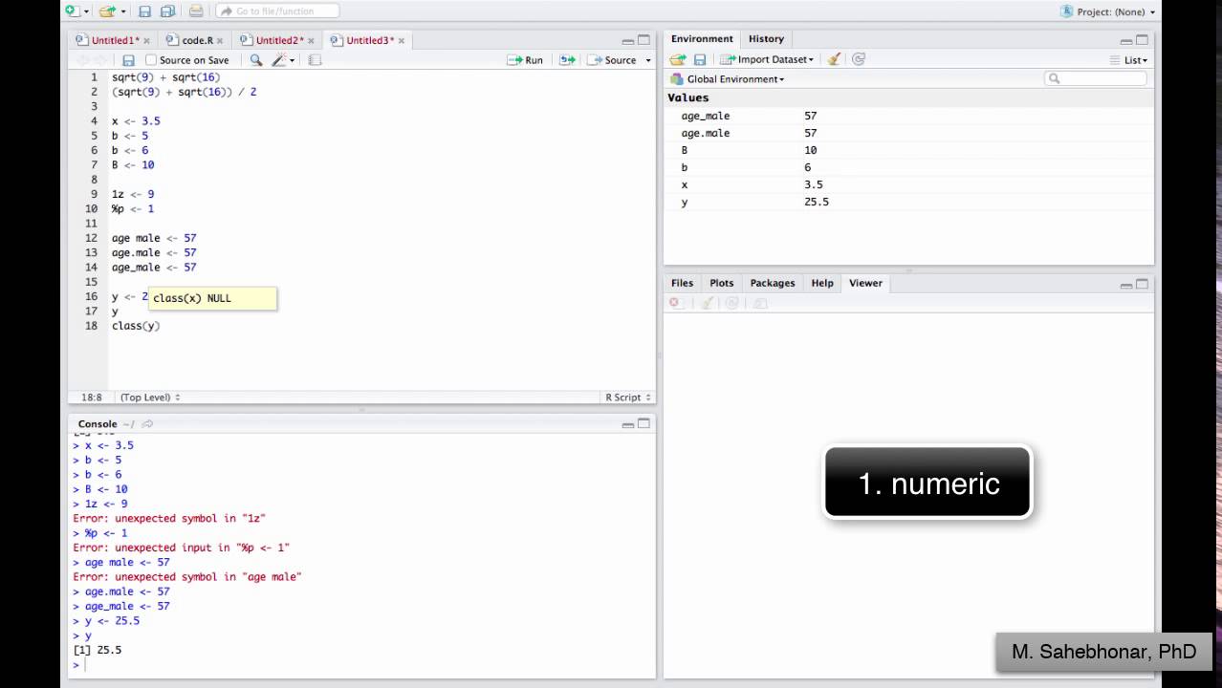Click the Viewer clear broom icon
The width and height of the screenshot is (1222, 688).
[708, 303]
